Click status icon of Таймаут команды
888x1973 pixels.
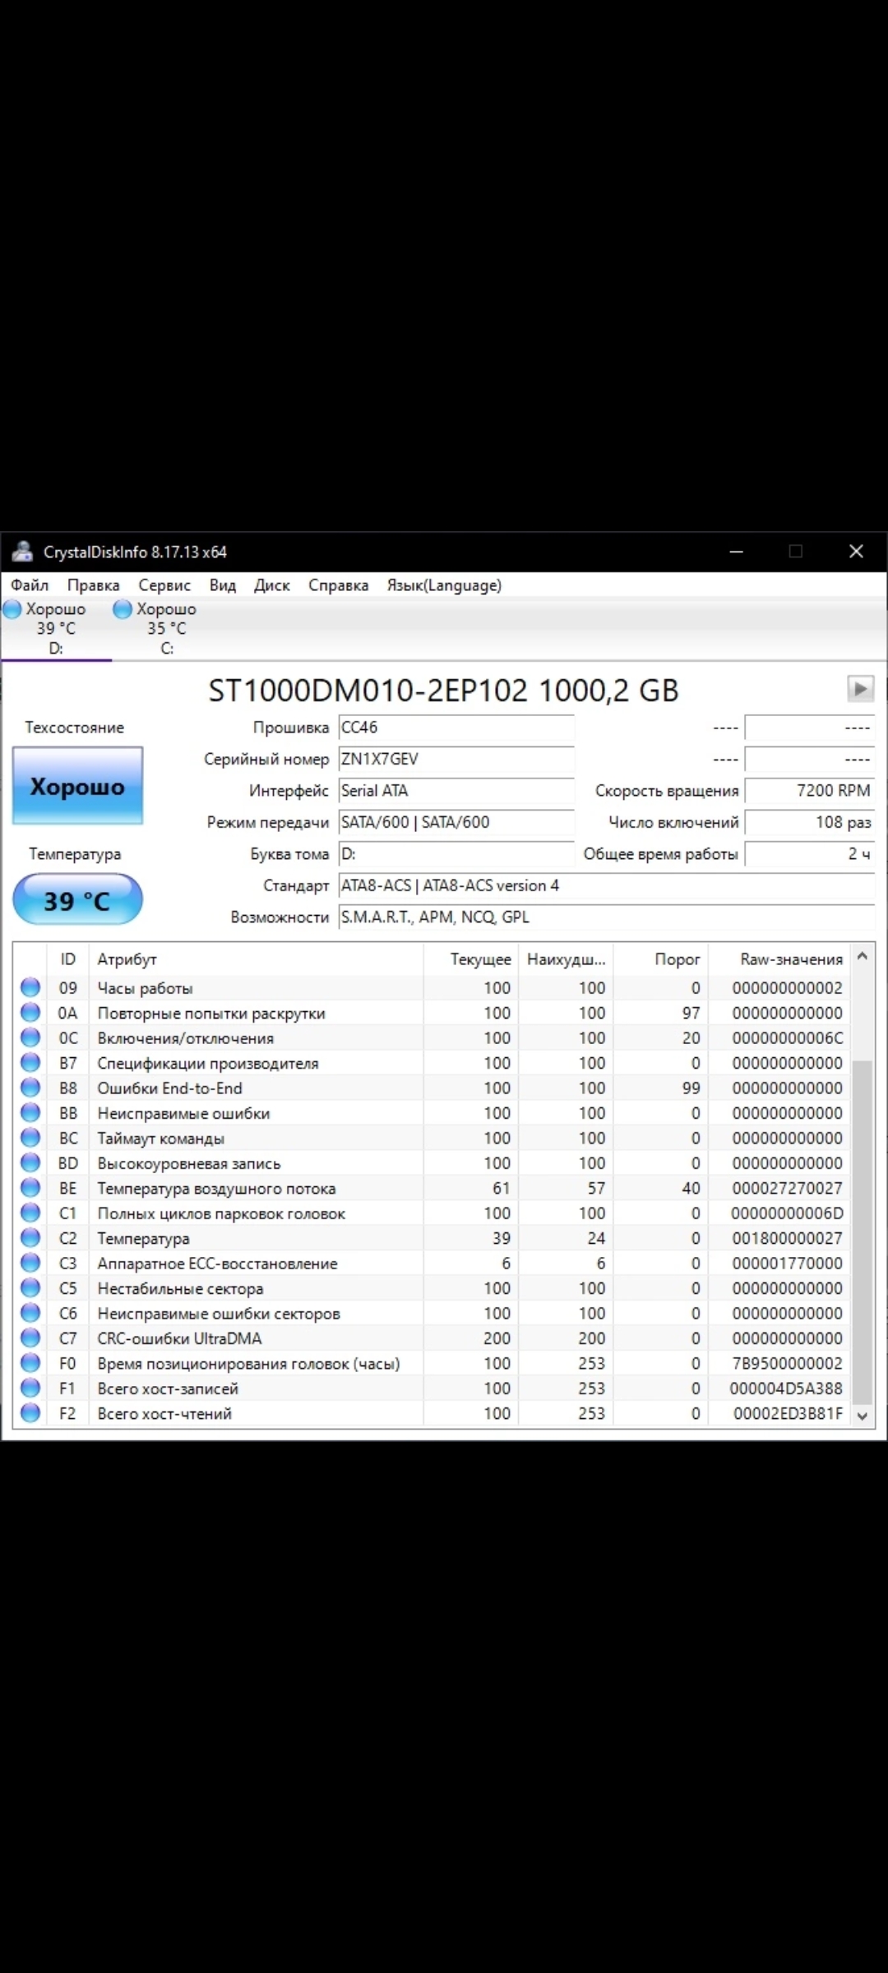pyautogui.click(x=30, y=1138)
